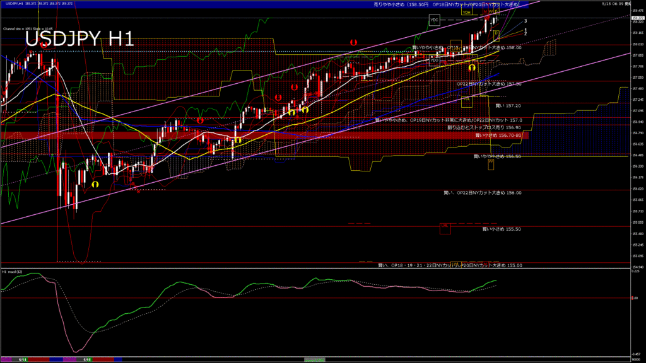646x363 pixels.
Task: Click the H1 macd (12) indicator label
Action: coord(13,272)
